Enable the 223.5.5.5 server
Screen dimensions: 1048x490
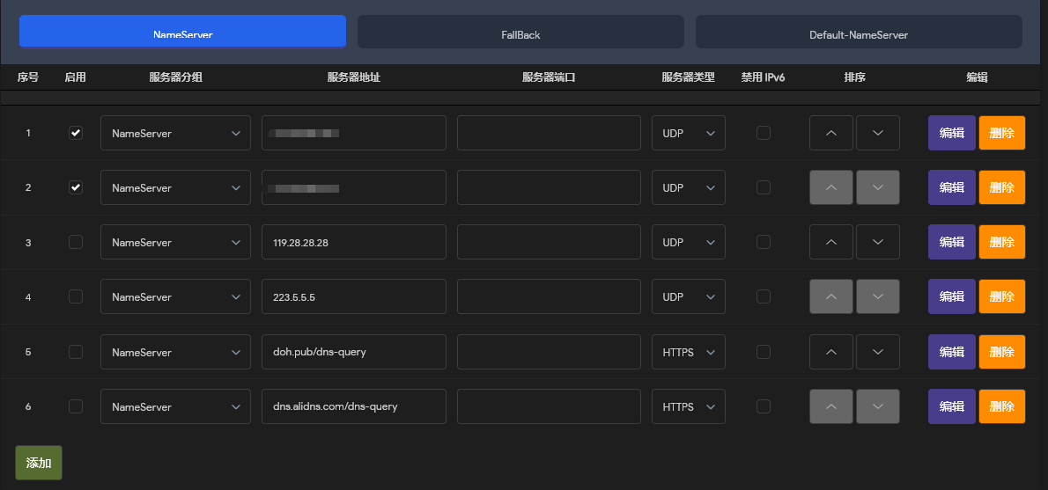tap(76, 297)
